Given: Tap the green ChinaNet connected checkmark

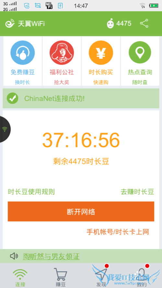Looking at the screenshot, I should click(13, 98).
